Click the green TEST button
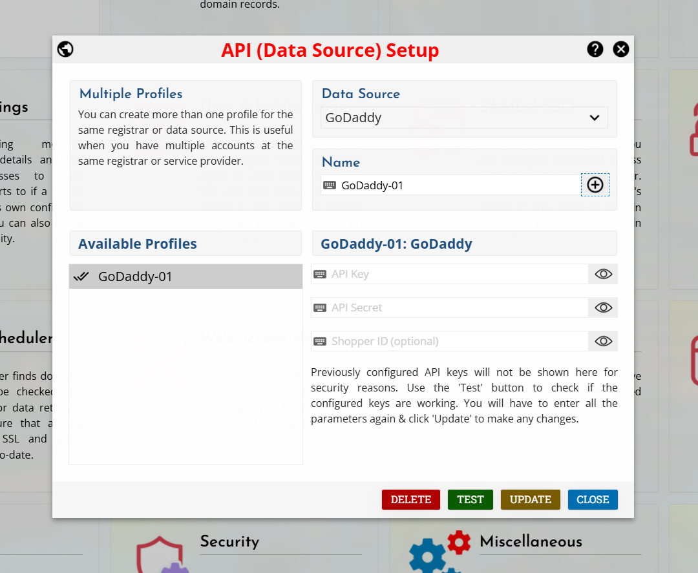Viewport: 698px width, 573px height. point(470,499)
